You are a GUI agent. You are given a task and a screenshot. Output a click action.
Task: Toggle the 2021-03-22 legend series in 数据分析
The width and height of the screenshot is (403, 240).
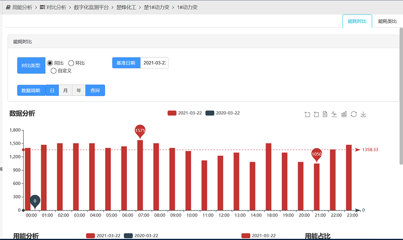click(x=185, y=113)
